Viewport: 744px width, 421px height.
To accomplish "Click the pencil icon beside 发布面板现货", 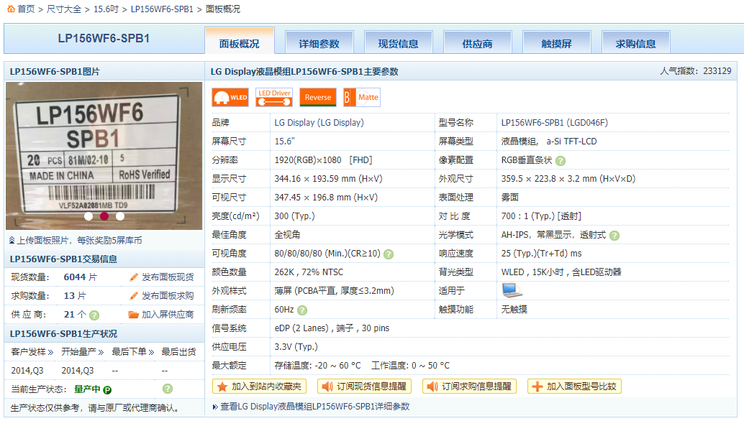I will (134, 277).
